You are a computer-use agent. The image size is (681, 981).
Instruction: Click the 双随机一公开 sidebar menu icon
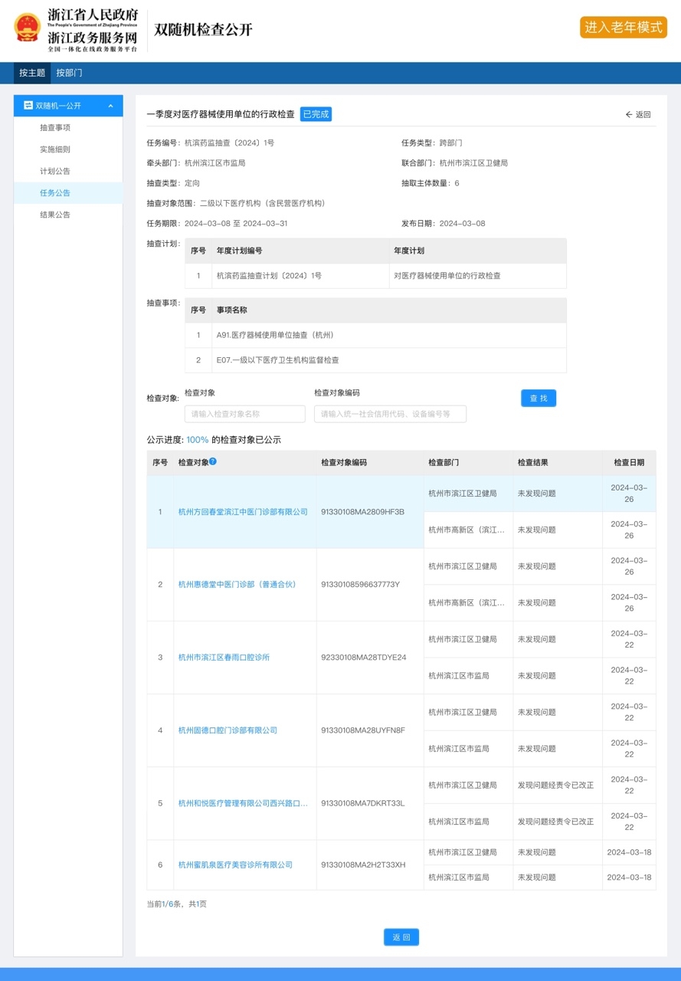28,106
